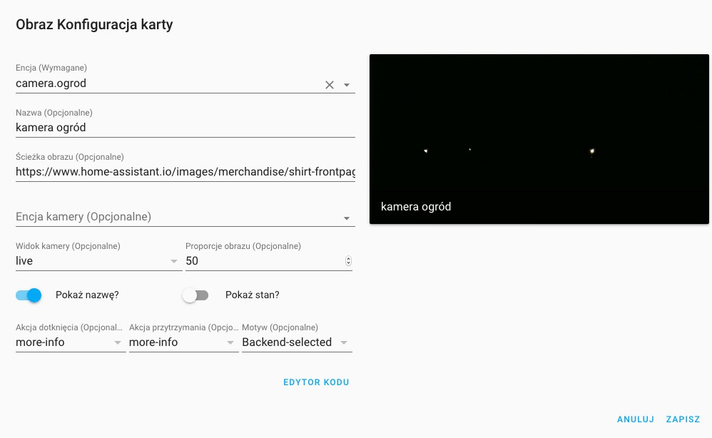Clear the camera.ogrod entity with X icon
Screen dimensions: 712x438
(330, 85)
